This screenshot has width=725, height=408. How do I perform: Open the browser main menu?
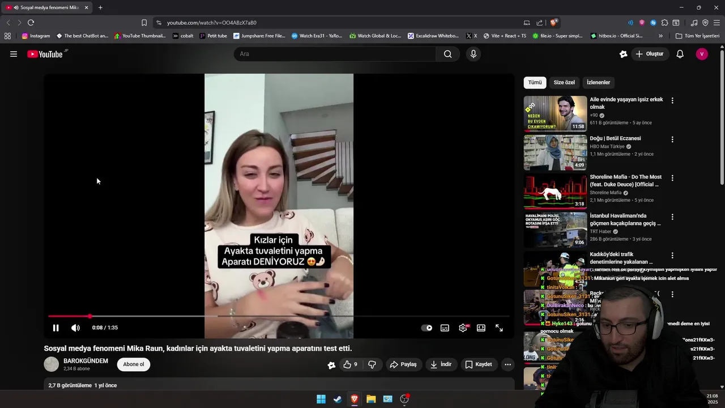click(x=717, y=23)
